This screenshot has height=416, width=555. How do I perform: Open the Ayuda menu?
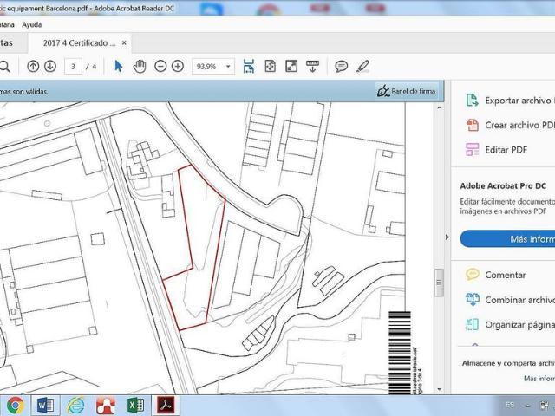tap(31, 24)
